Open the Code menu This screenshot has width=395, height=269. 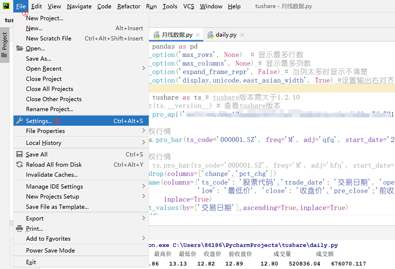click(x=104, y=6)
